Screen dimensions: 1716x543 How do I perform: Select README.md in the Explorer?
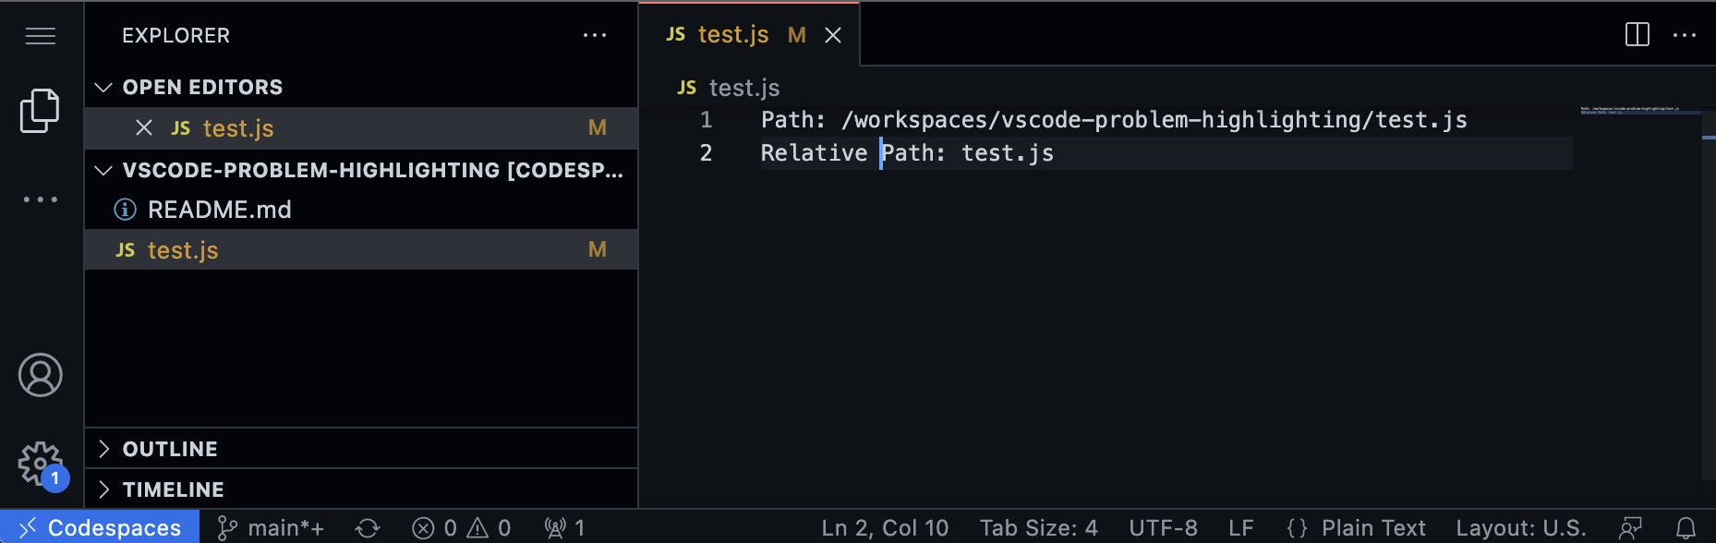point(220,209)
